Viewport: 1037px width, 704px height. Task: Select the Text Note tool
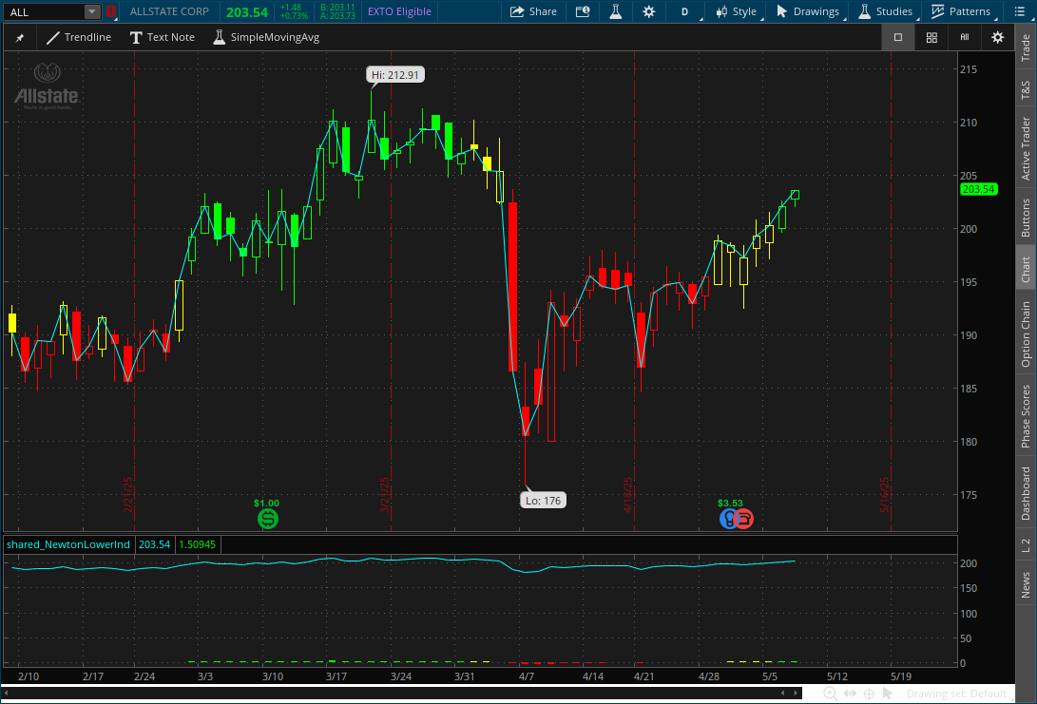point(162,38)
